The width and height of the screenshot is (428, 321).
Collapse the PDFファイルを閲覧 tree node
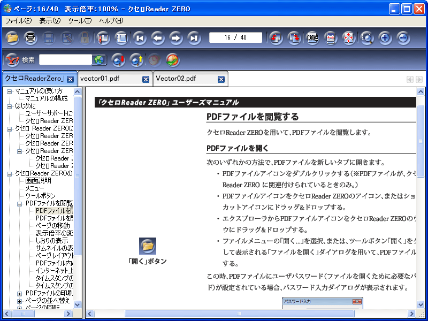tap(19, 204)
